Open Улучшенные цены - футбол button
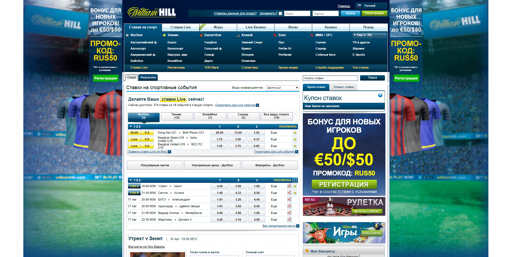 [x=212, y=165]
